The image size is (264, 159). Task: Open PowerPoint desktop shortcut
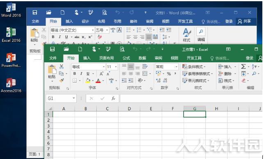click(11, 60)
